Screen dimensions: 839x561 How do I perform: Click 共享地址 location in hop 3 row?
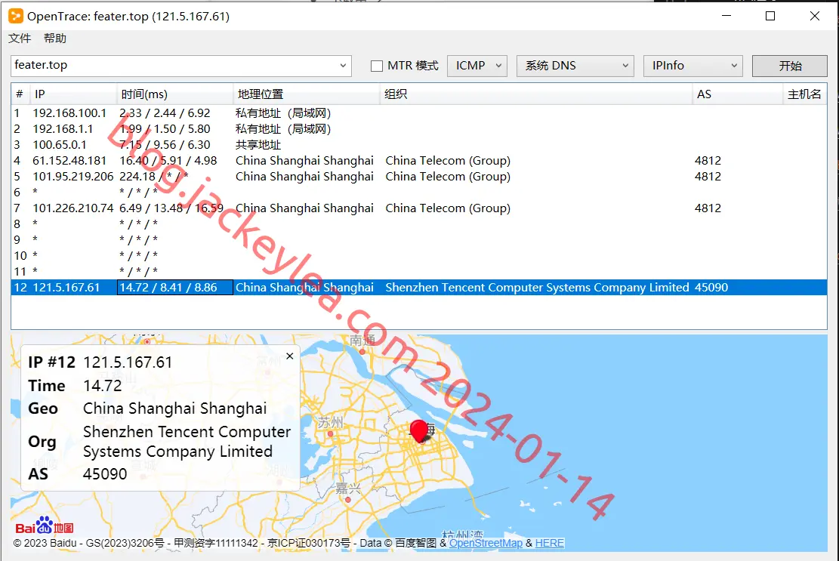pos(258,144)
